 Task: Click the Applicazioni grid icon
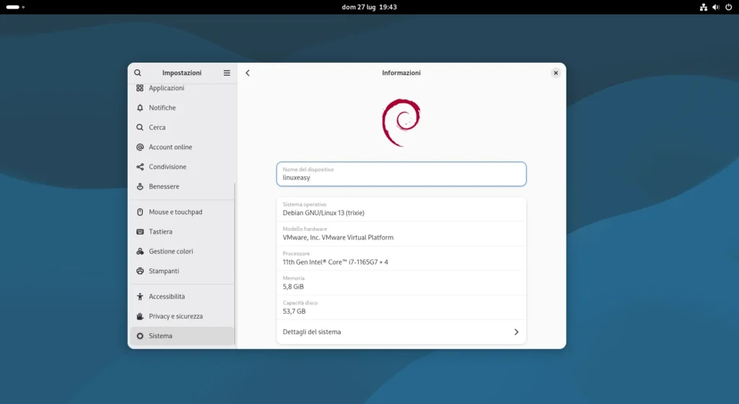pos(140,88)
